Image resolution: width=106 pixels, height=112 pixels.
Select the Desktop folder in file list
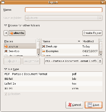pyautogui.click(x=70, y=46)
